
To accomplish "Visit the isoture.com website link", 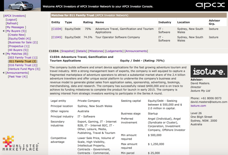I will point(198,106).
